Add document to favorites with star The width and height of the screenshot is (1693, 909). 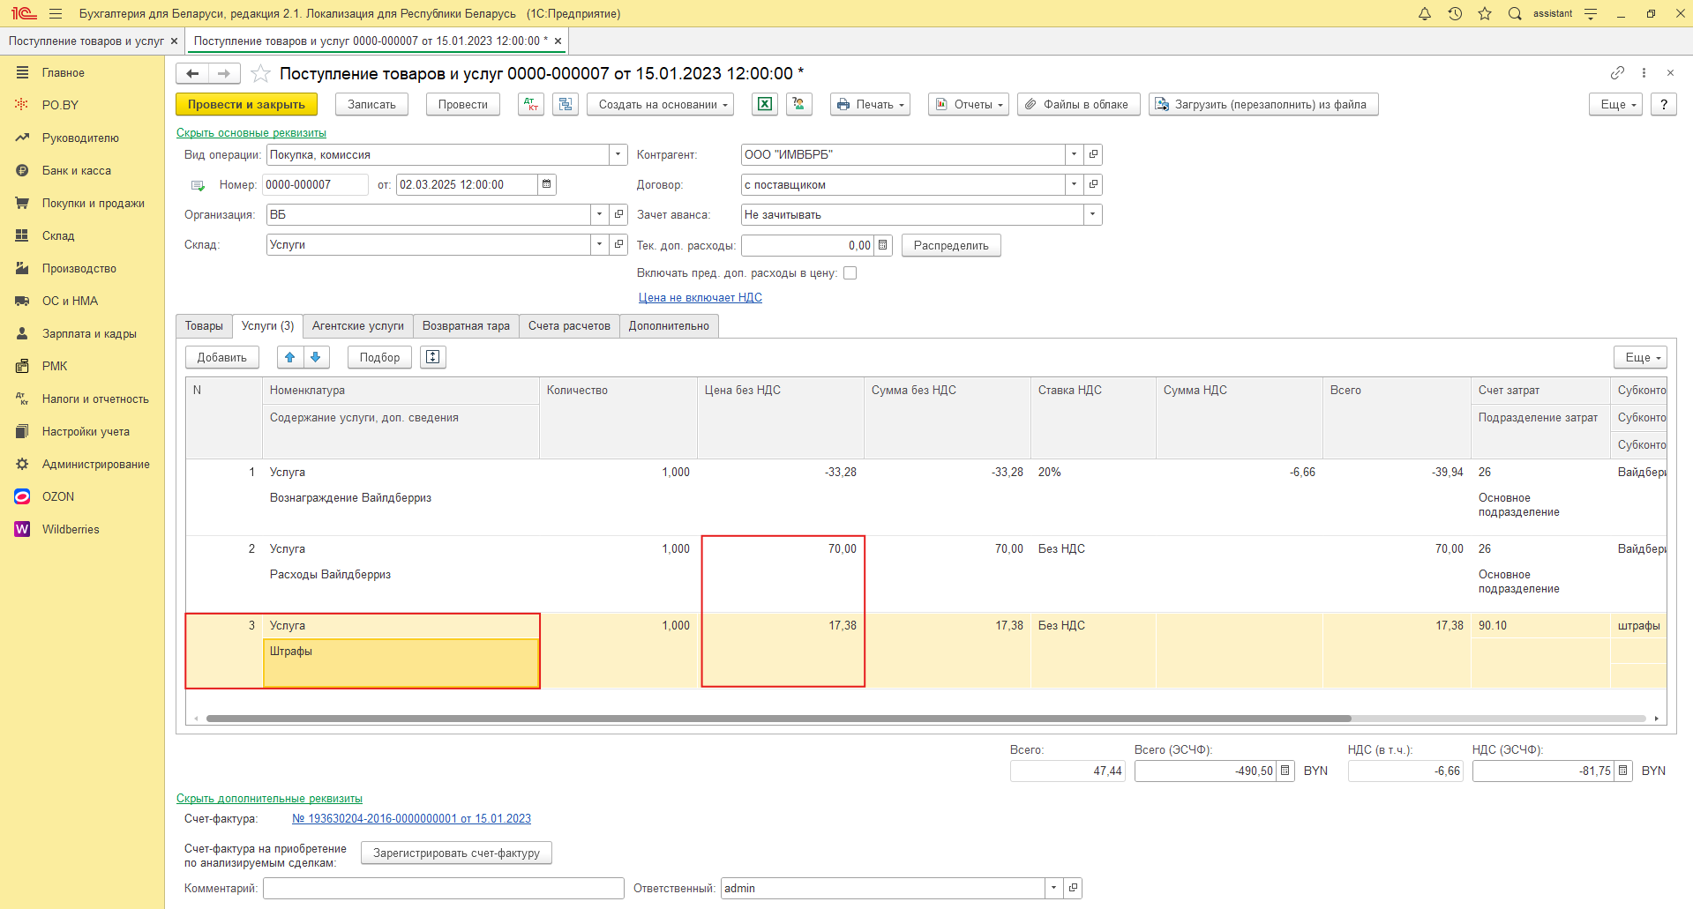tap(260, 73)
